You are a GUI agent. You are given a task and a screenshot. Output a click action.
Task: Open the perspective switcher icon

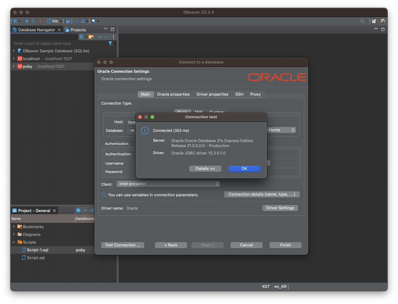tap(374, 21)
